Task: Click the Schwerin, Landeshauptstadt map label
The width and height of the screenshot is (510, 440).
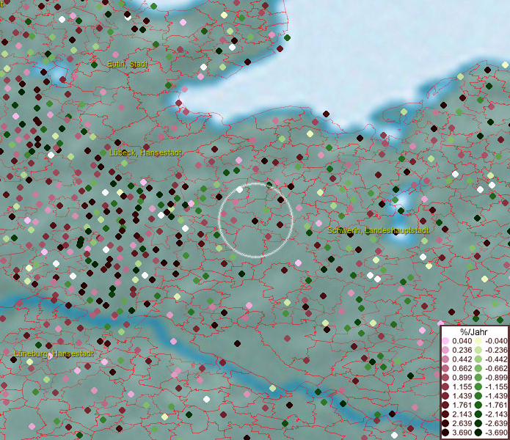Action: (x=378, y=230)
